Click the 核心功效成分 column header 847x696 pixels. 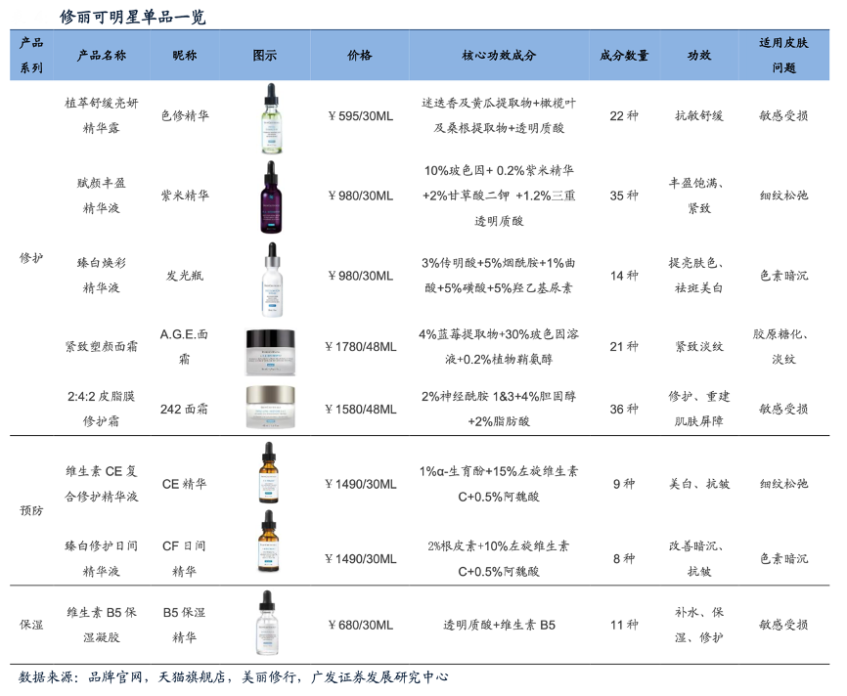pyautogui.click(x=499, y=56)
